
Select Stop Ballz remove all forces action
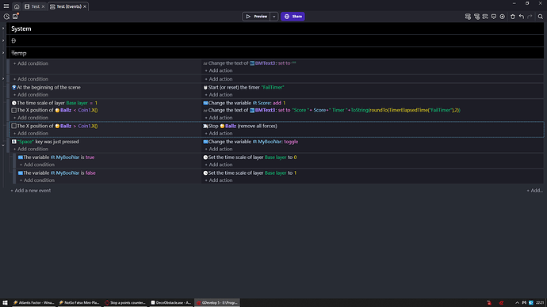tap(240, 126)
